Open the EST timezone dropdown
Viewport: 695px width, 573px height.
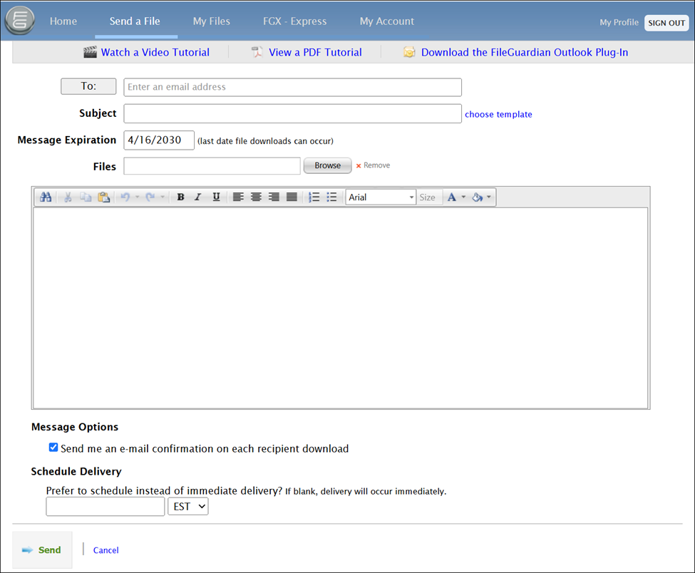(x=188, y=507)
